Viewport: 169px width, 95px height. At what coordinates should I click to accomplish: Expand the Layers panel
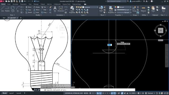point(83,15)
